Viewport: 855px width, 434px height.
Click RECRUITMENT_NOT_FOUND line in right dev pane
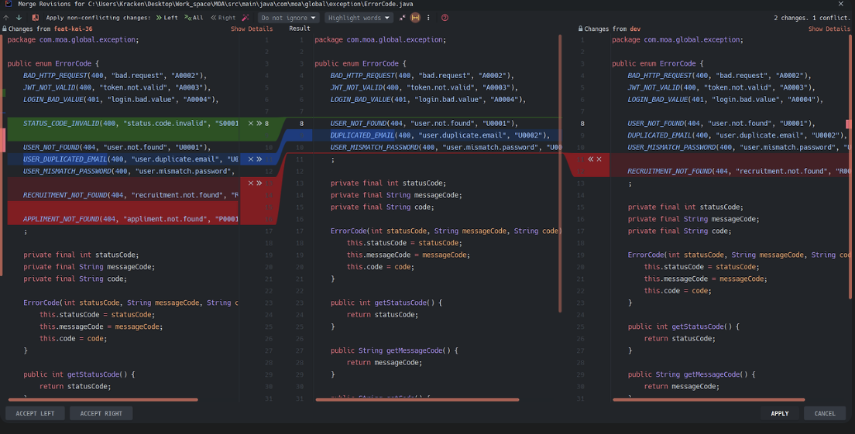pos(739,171)
